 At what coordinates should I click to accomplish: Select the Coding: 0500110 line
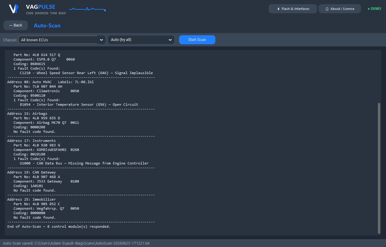pos(29,95)
